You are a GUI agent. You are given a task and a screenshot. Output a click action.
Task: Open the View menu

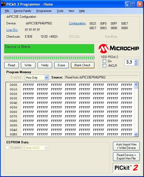point(71,11)
